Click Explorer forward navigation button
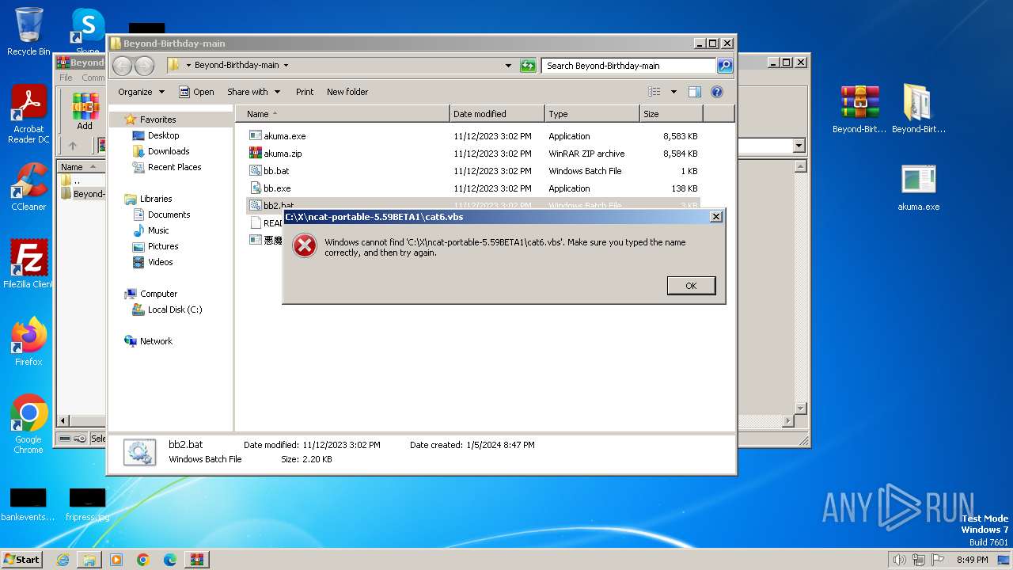The image size is (1013, 570). tap(144, 66)
